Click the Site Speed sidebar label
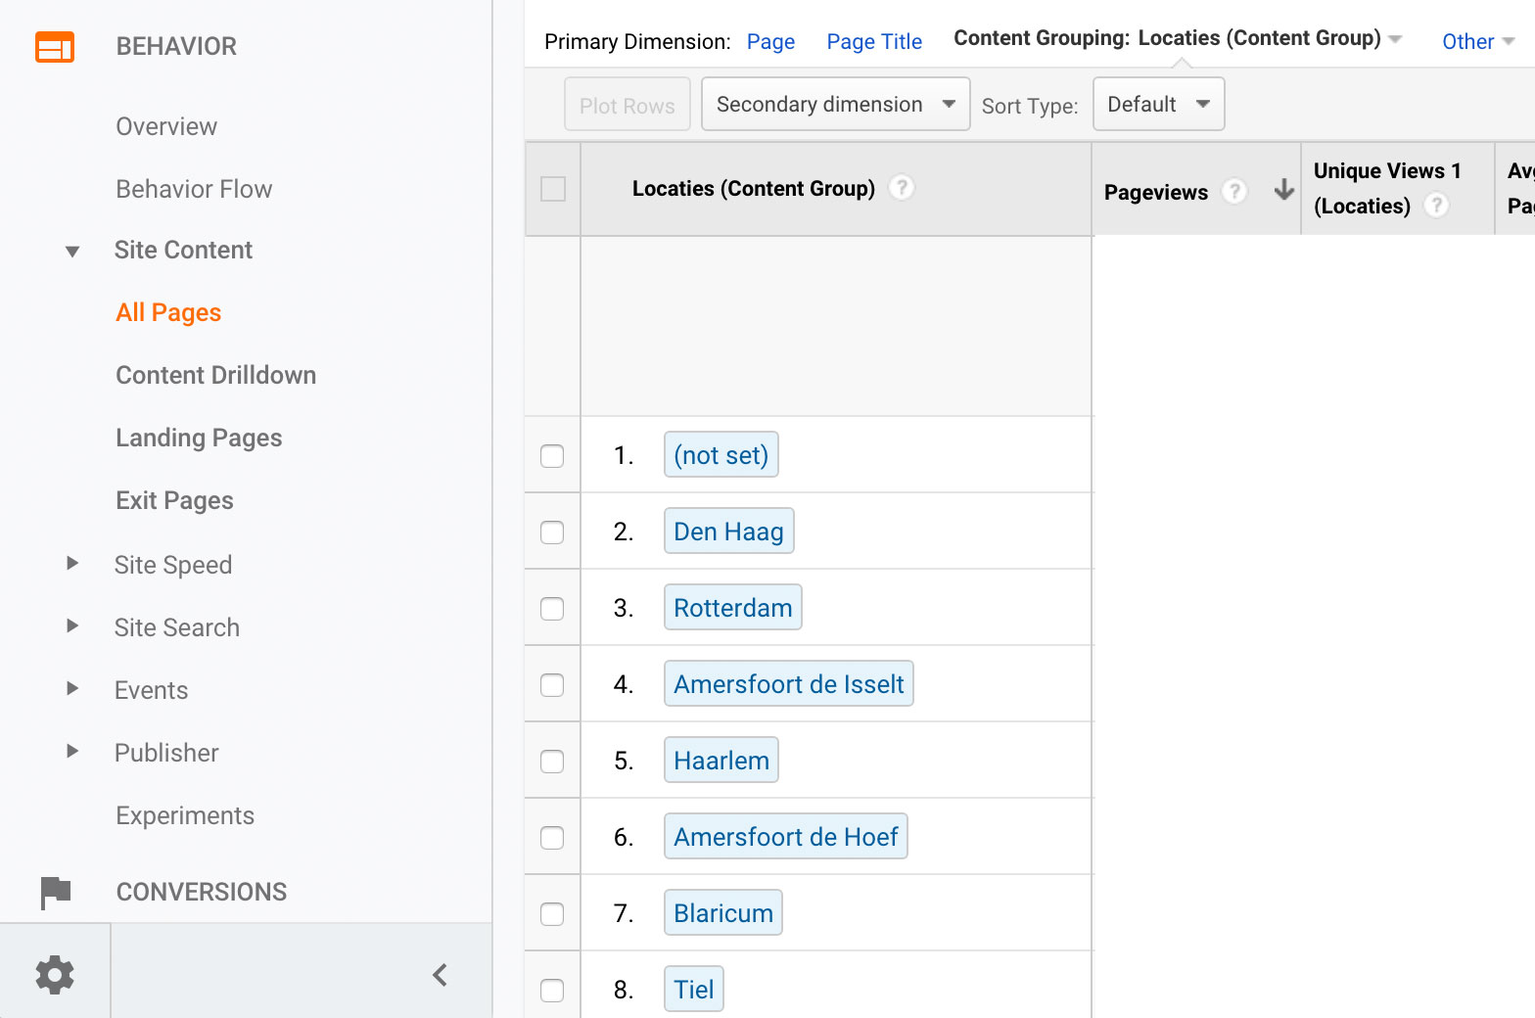Screen dimensions: 1535x1018 click(x=173, y=565)
